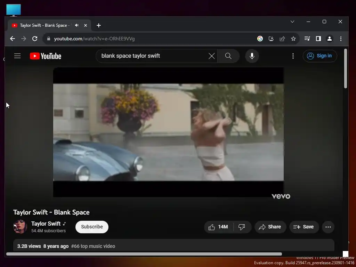
Task: View site info via the padlock icon
Action: (x=48, y=39)
